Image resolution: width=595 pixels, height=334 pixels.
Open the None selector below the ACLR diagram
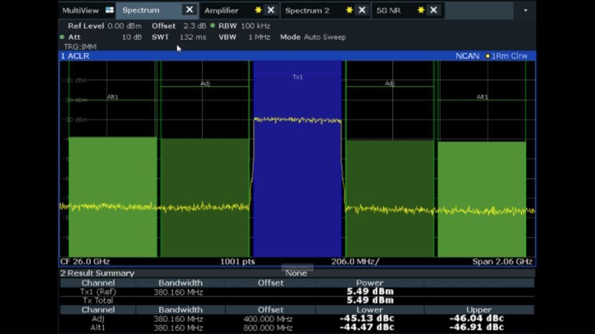tap(297, 273)
